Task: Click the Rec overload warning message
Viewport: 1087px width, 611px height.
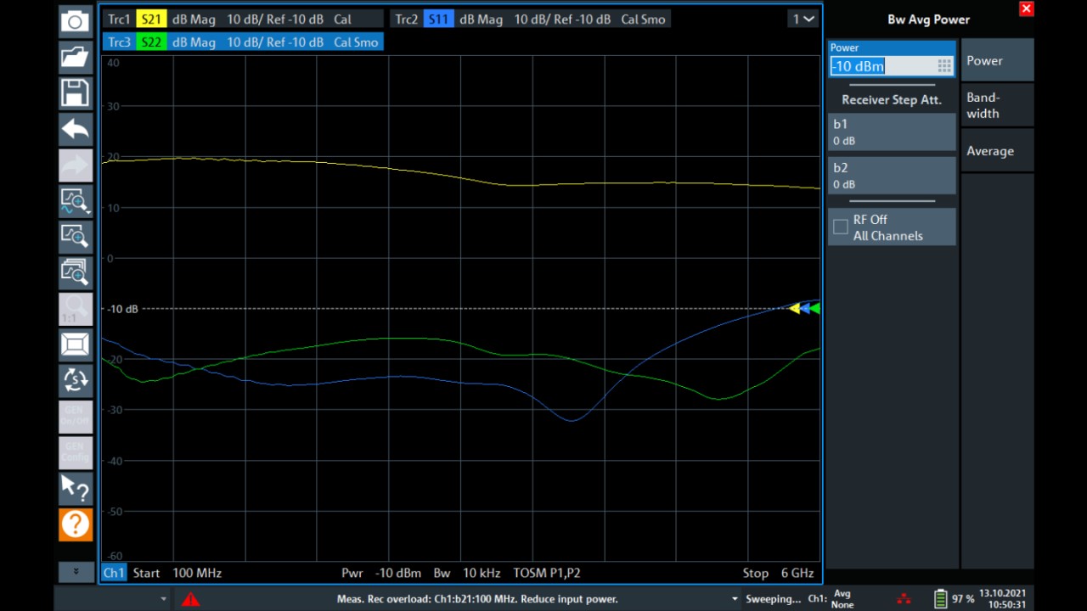Action: point(477,599)
